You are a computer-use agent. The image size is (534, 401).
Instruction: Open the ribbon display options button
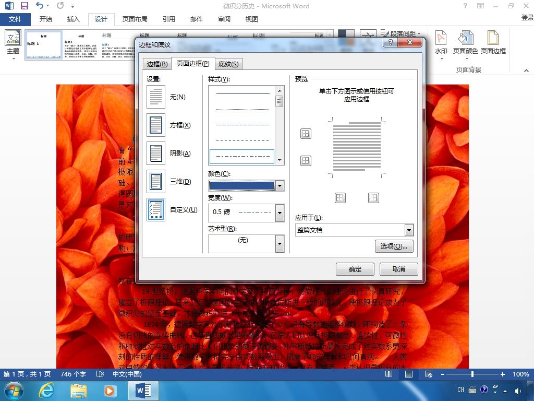pos(480,6)
